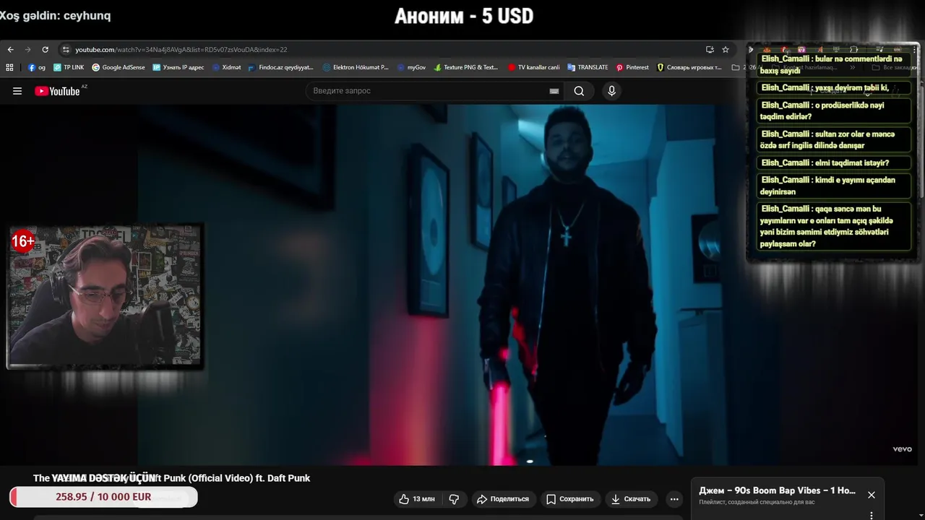Save video with Сохранить button
Image resolution: width=925 pixels, height=520 pixels.
point(570,499)
